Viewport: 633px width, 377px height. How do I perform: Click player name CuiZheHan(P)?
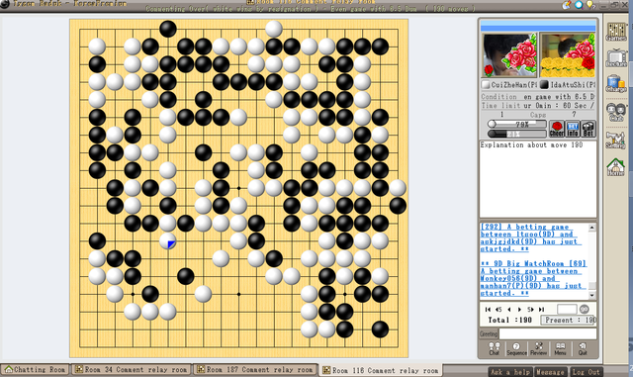[513, 85]
